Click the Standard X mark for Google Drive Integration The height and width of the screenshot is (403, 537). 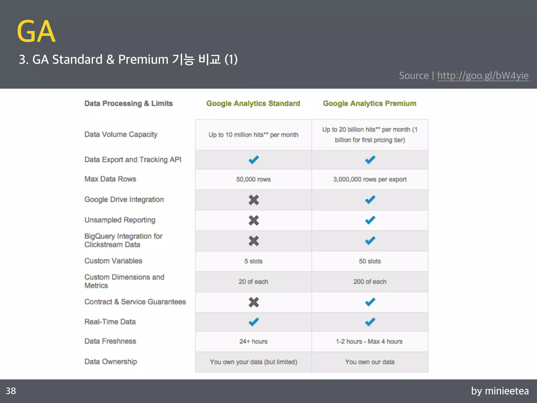(254, 200)
